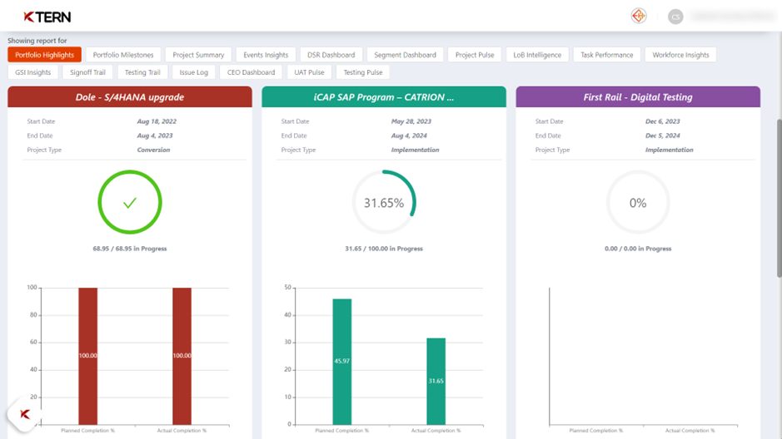The image size is (782, 439).
Task: Click '68.95 / 68.95 in Progress' text
Action: (x=130, y=249)
